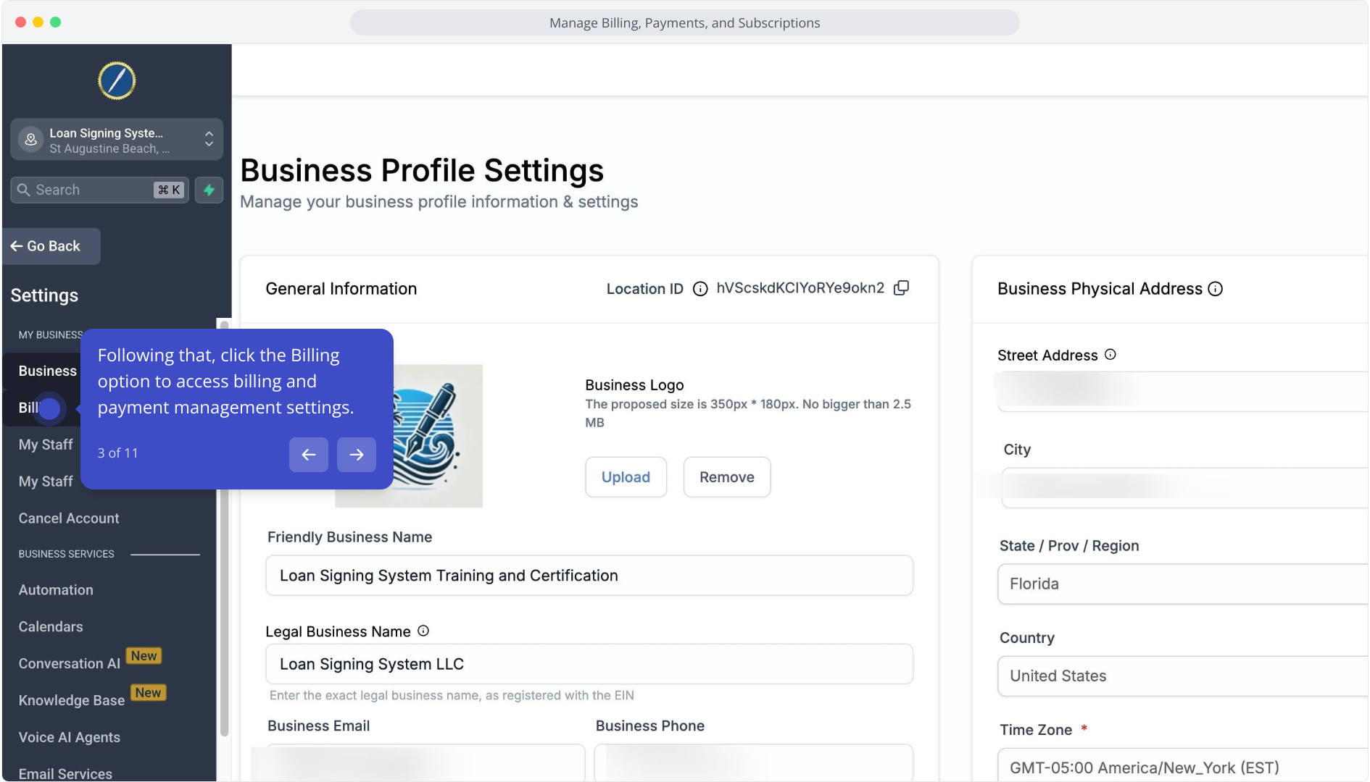1370x782 pixels.
Task: Open the Country dropdown showing United States
Action: point(1183,676)
